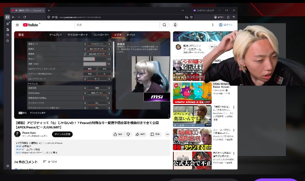Open the second icon in the left sidebar
Viewport: 305px width, 181px height.
pos(8,29)
